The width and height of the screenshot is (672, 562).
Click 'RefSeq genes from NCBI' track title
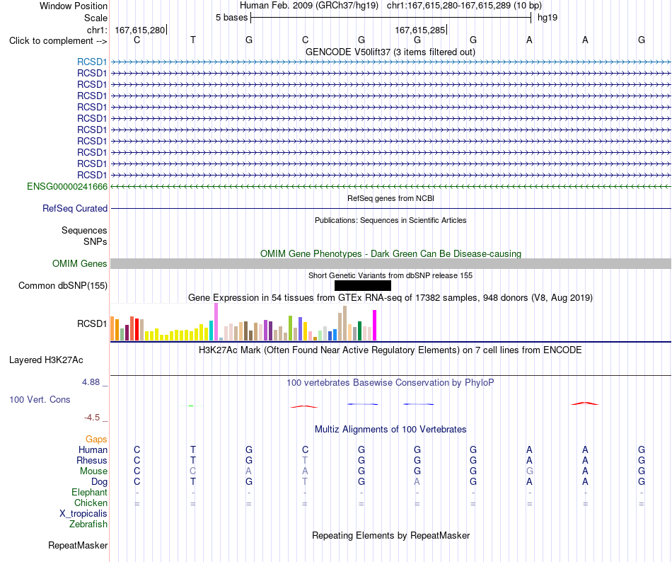[390, 198]
